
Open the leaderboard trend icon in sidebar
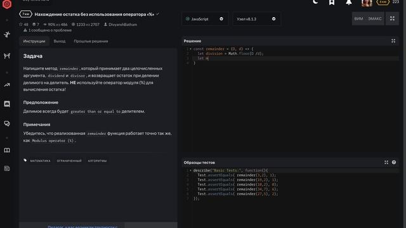pos(7,85)
